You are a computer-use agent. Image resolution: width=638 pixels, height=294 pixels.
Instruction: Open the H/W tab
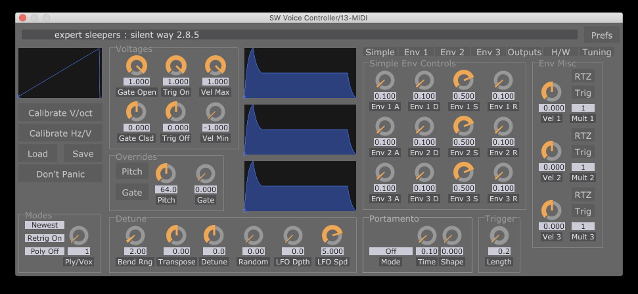tap(560, 52)
